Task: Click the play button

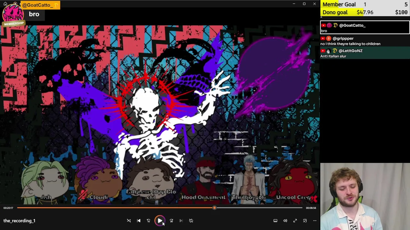Action: pyautogui.click(x=160, y=221)
